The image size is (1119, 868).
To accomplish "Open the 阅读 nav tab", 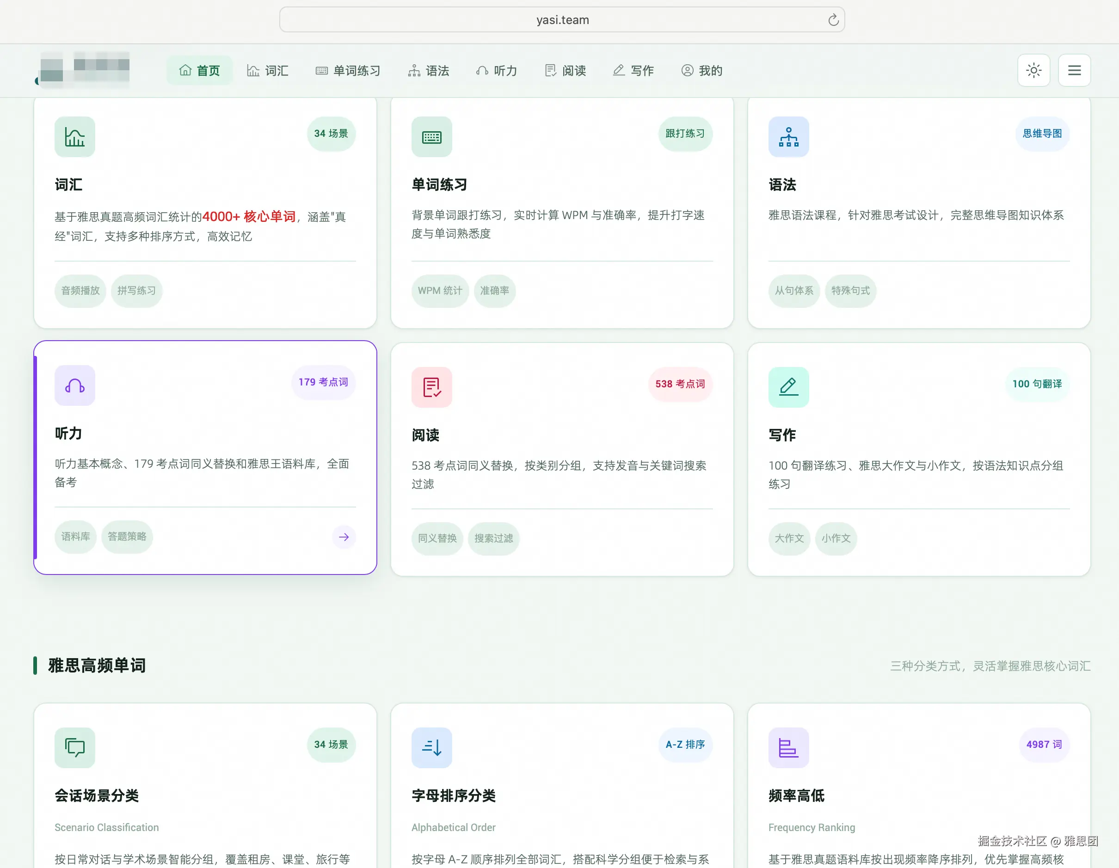I will pyautogui.click(x=565, y=70).
